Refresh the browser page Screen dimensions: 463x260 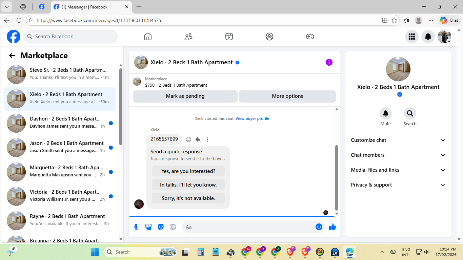[x=19, y=20]
